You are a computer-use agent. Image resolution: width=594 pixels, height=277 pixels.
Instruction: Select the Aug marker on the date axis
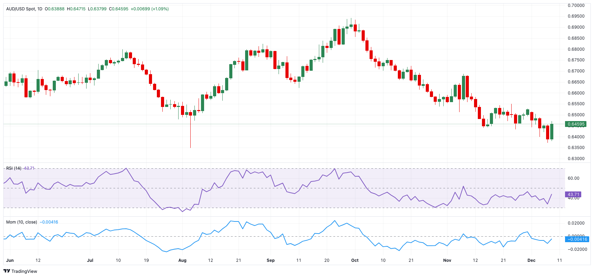click(182, 260)
